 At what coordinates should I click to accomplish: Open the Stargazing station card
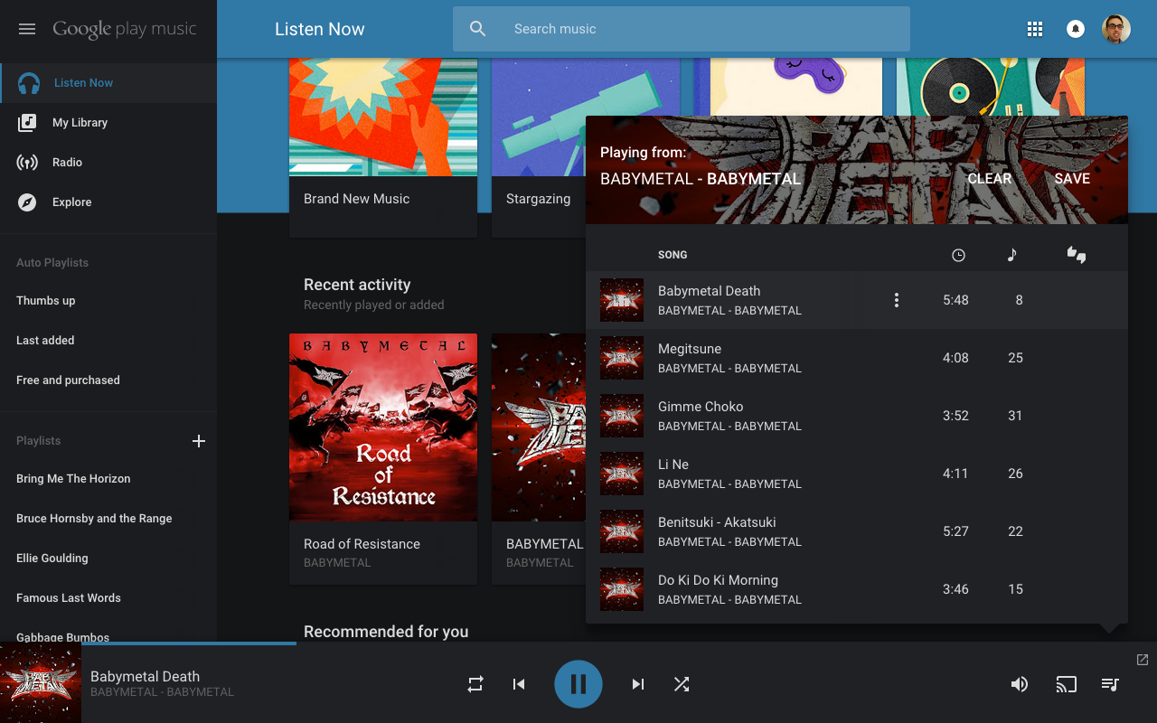[539, 147]
